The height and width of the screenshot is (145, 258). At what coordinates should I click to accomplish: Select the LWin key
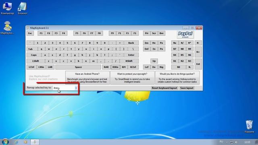coord(41,67)
